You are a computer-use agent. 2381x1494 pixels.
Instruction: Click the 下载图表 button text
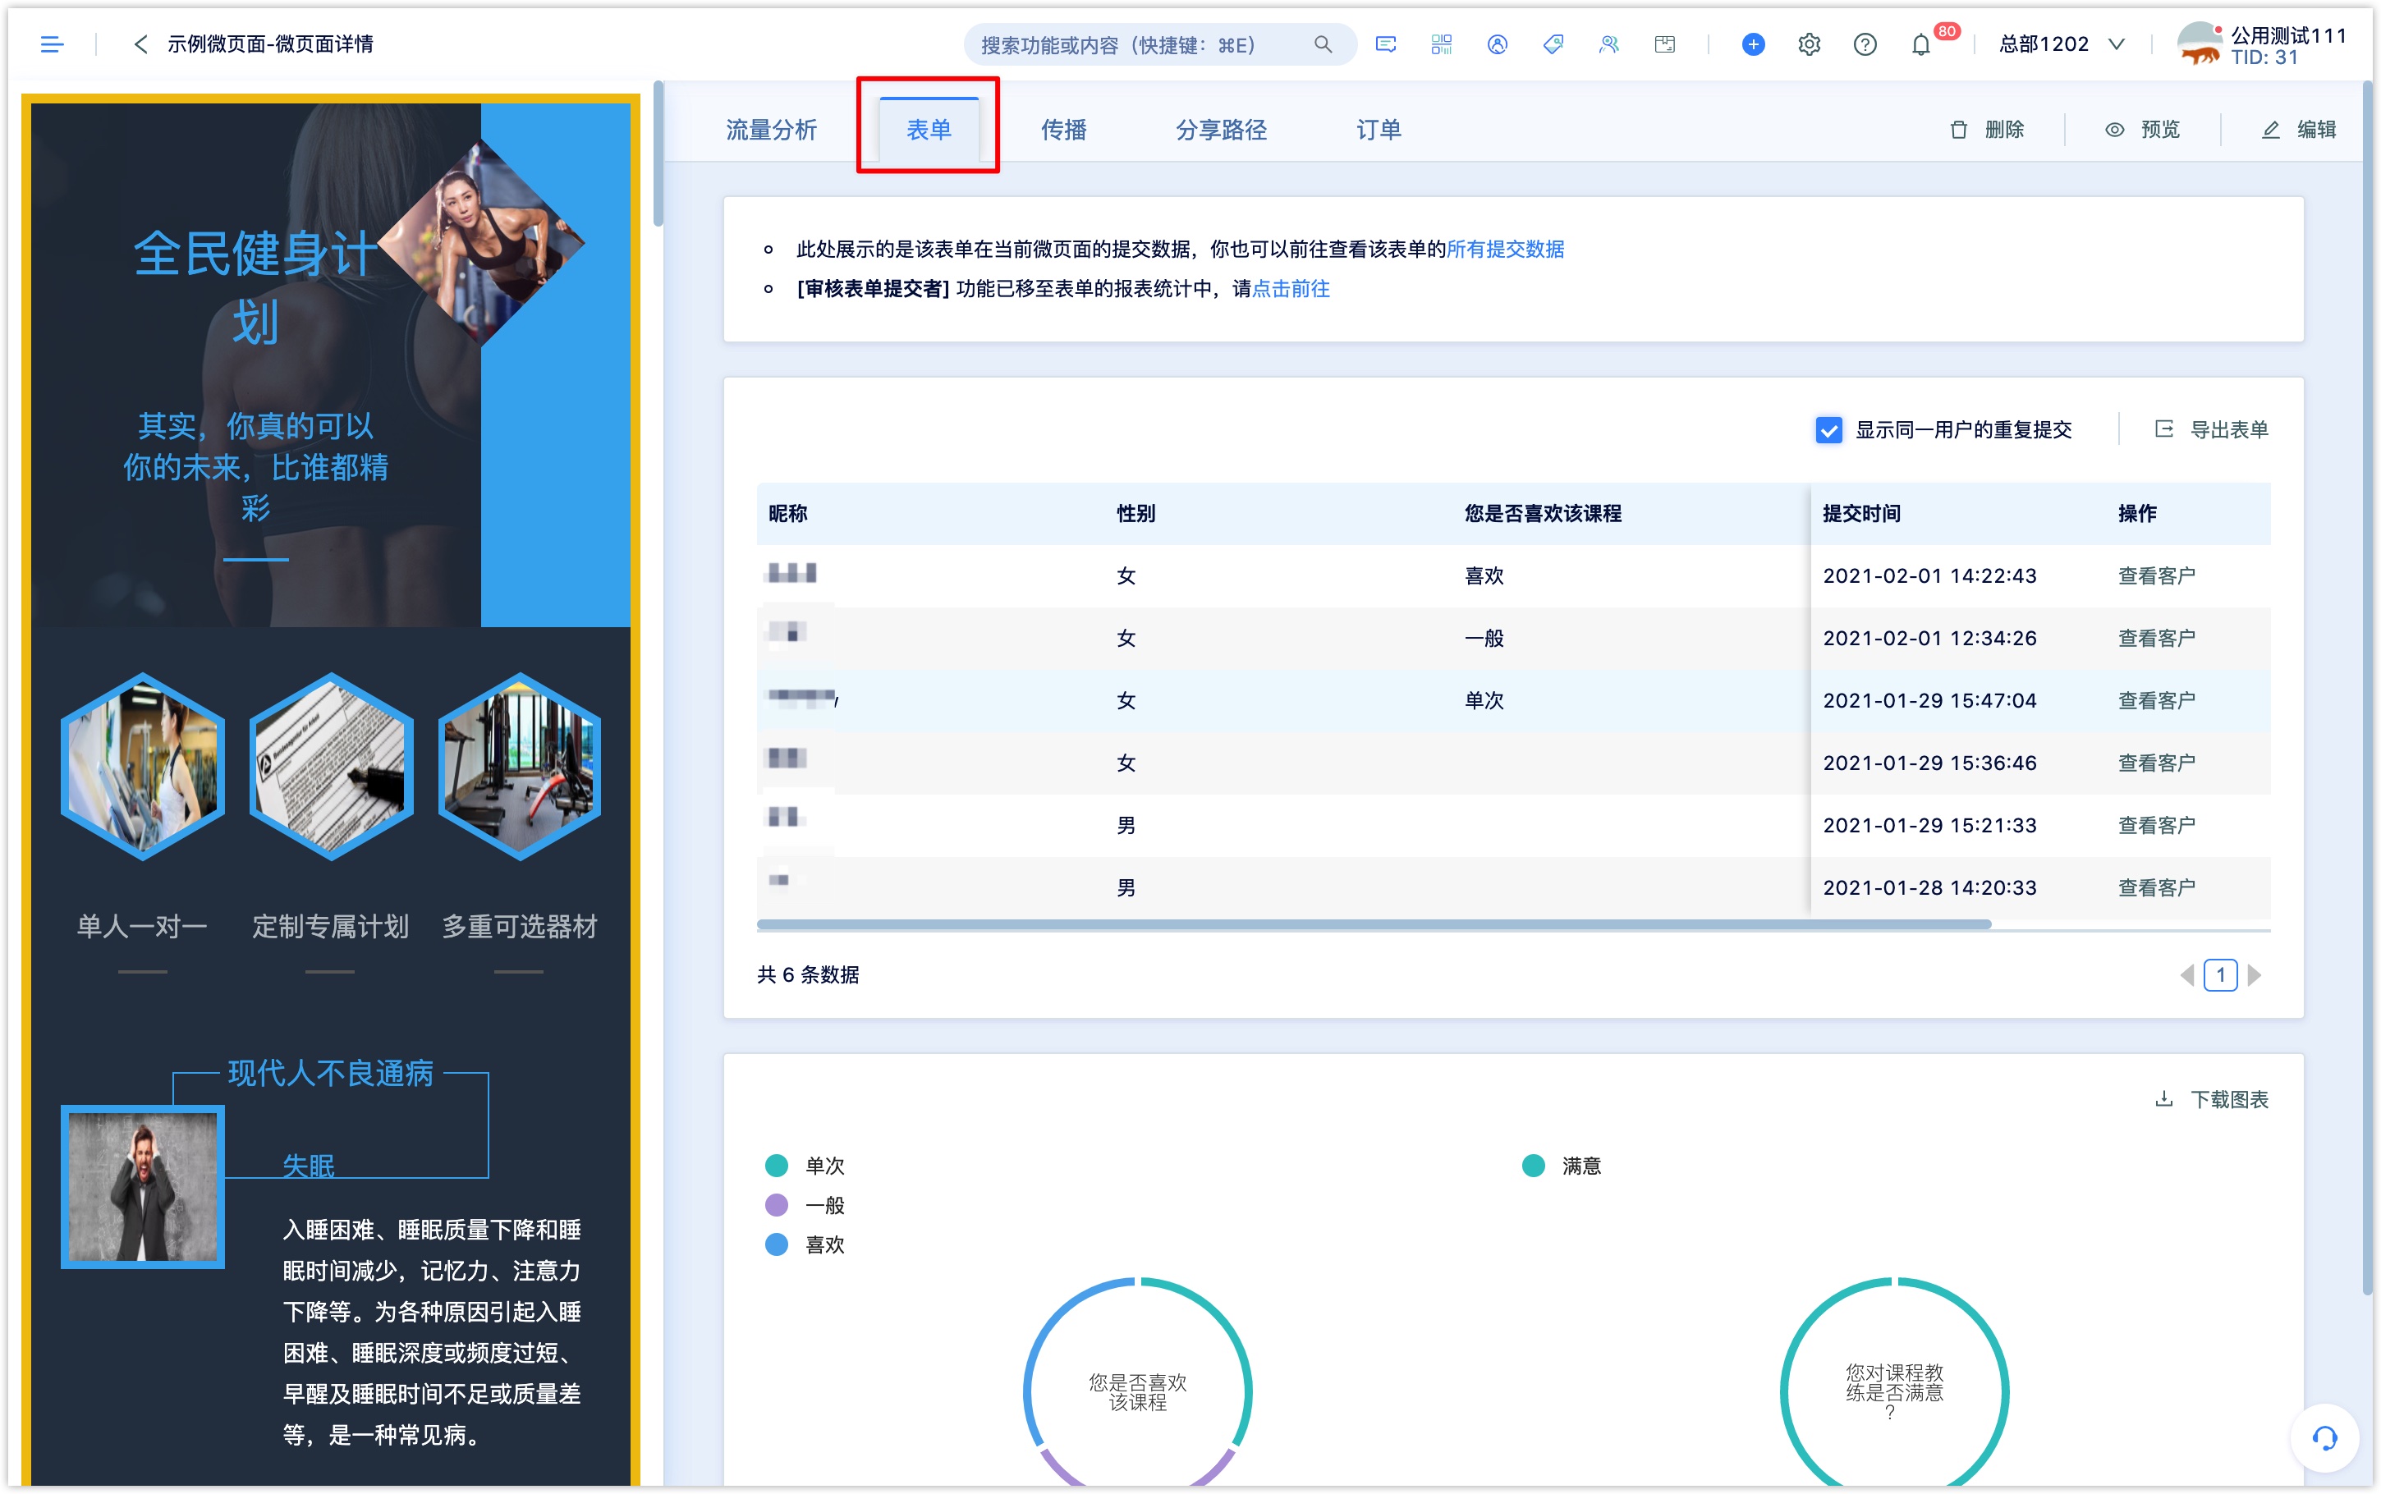(2229, 1099)
